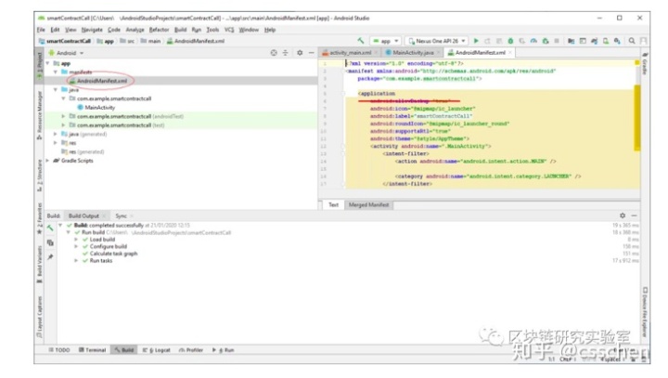This screenshot has width=668, height=378.
Task: Select AndroidManifest.xml in the project tree
Action: click(98, 81)
